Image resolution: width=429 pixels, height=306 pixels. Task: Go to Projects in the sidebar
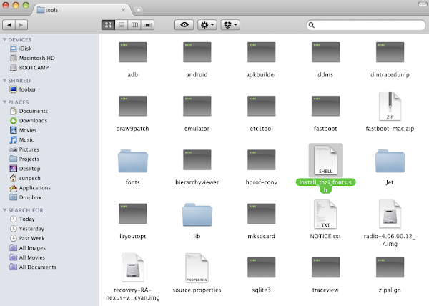pos(24,159)
